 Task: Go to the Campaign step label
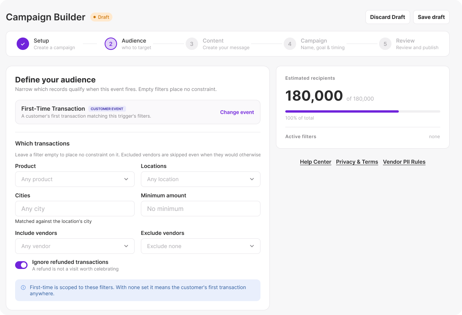(x=314, y=41)
